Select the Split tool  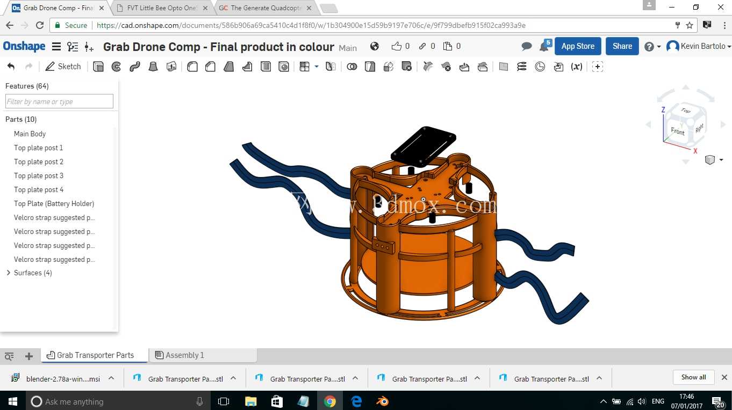(x=370, y=67)
